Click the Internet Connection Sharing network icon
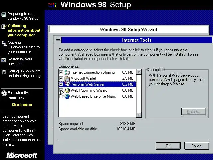This screenshot has width=213, height=160. click(67, 72)
